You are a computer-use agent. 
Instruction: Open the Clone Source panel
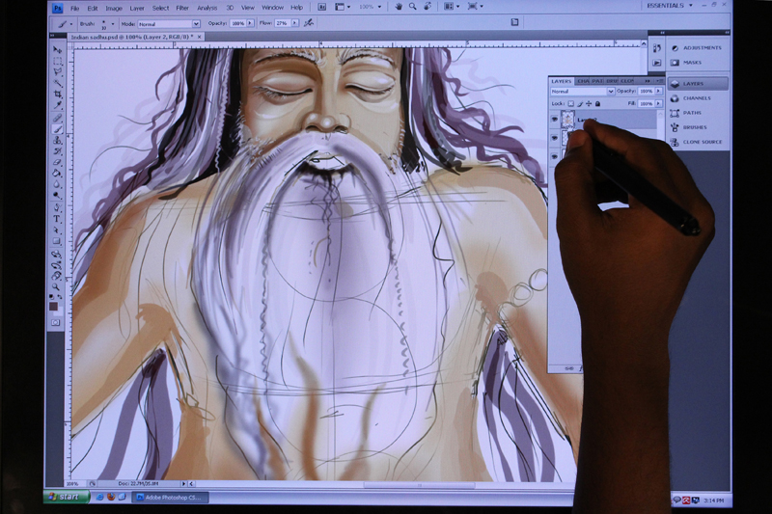[702, 142]
